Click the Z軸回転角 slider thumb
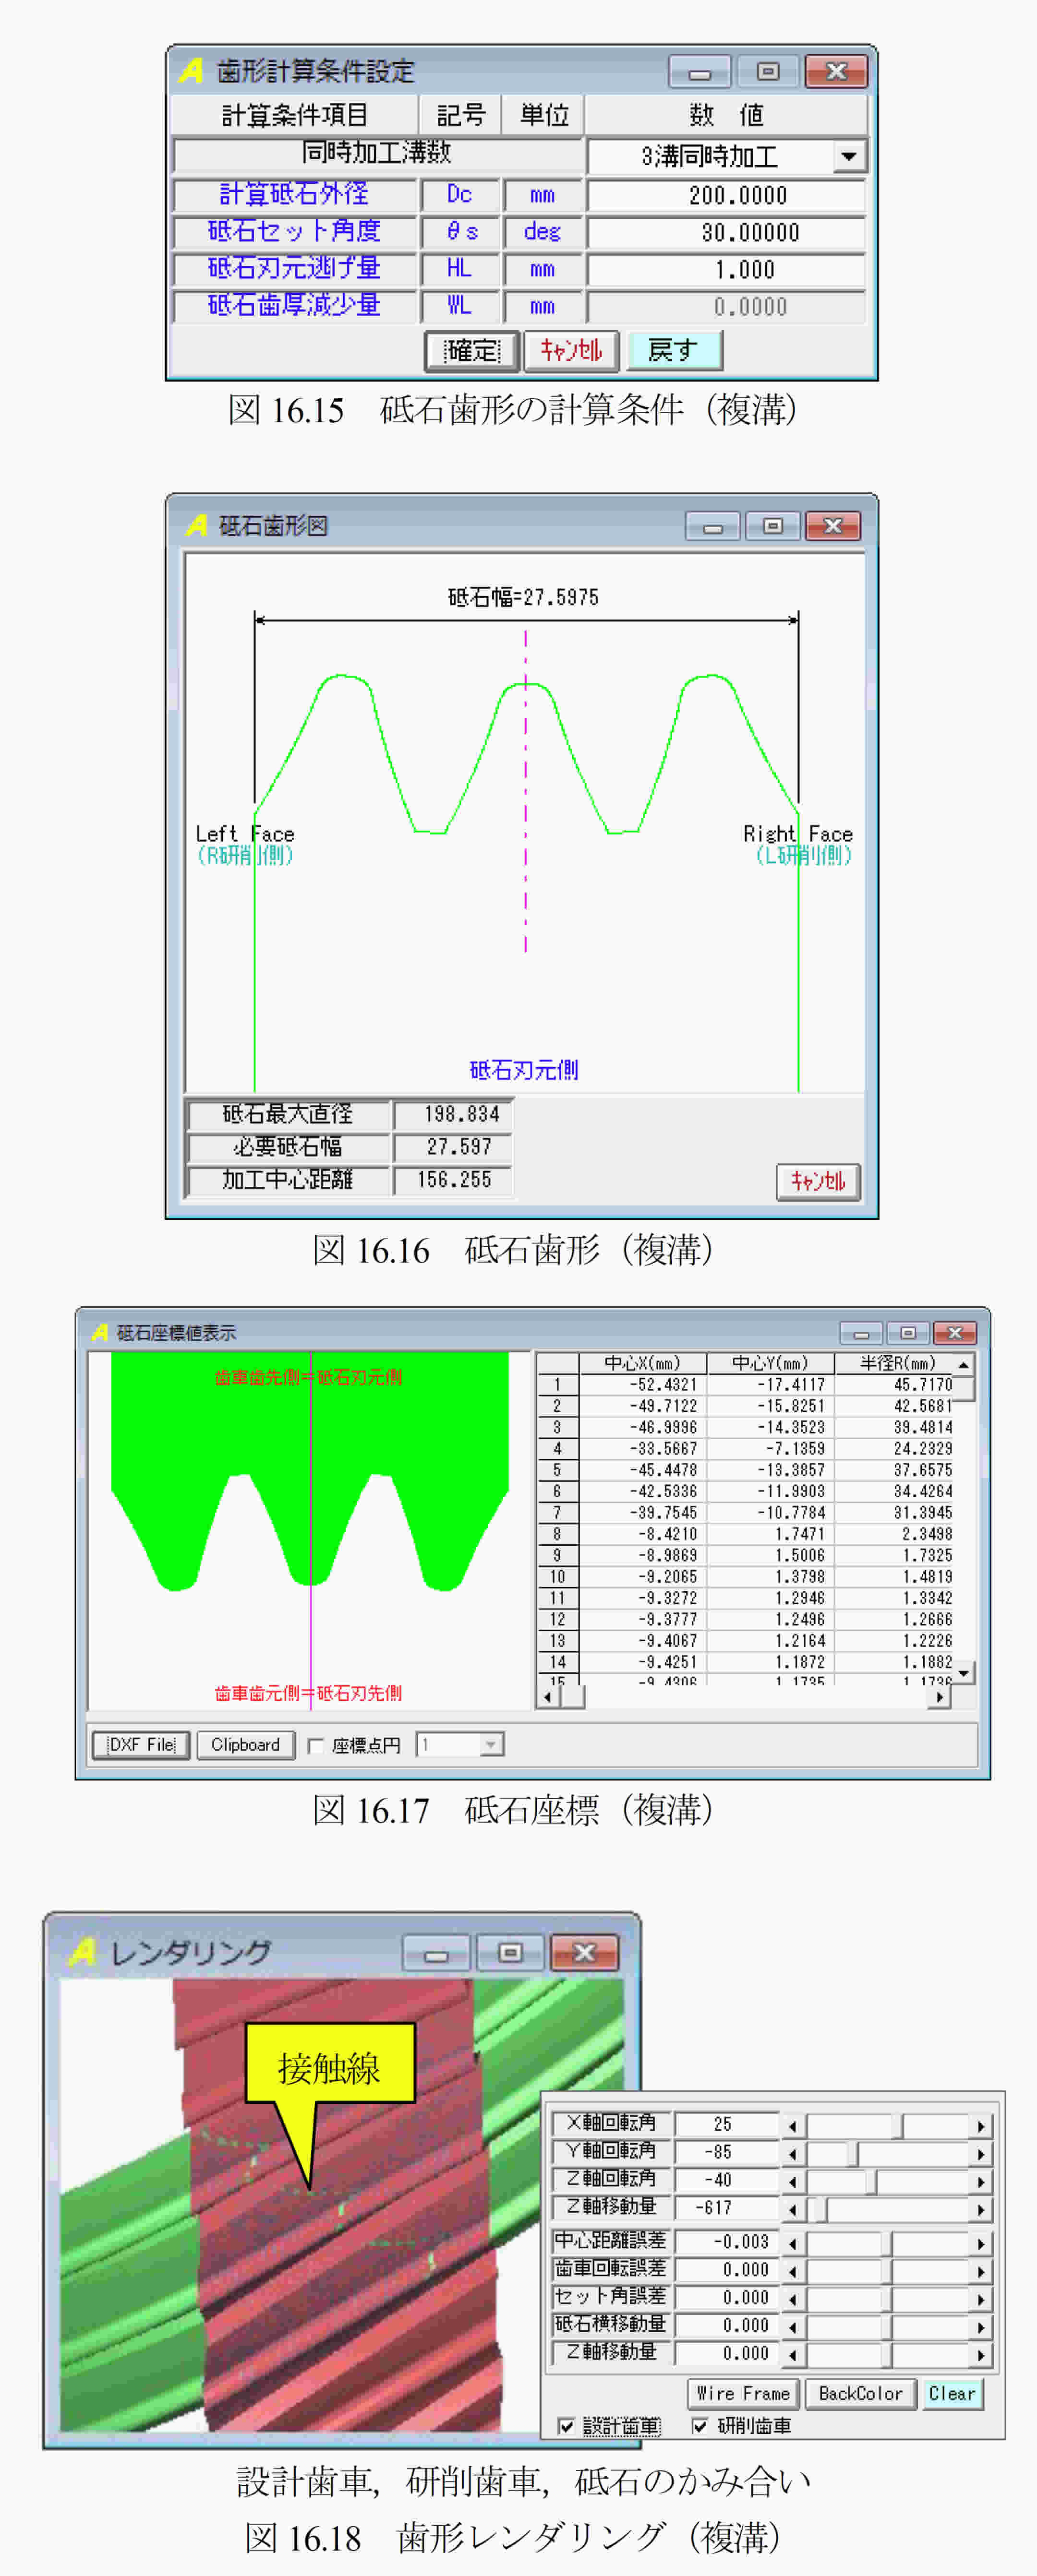 tap(871, 2182)
